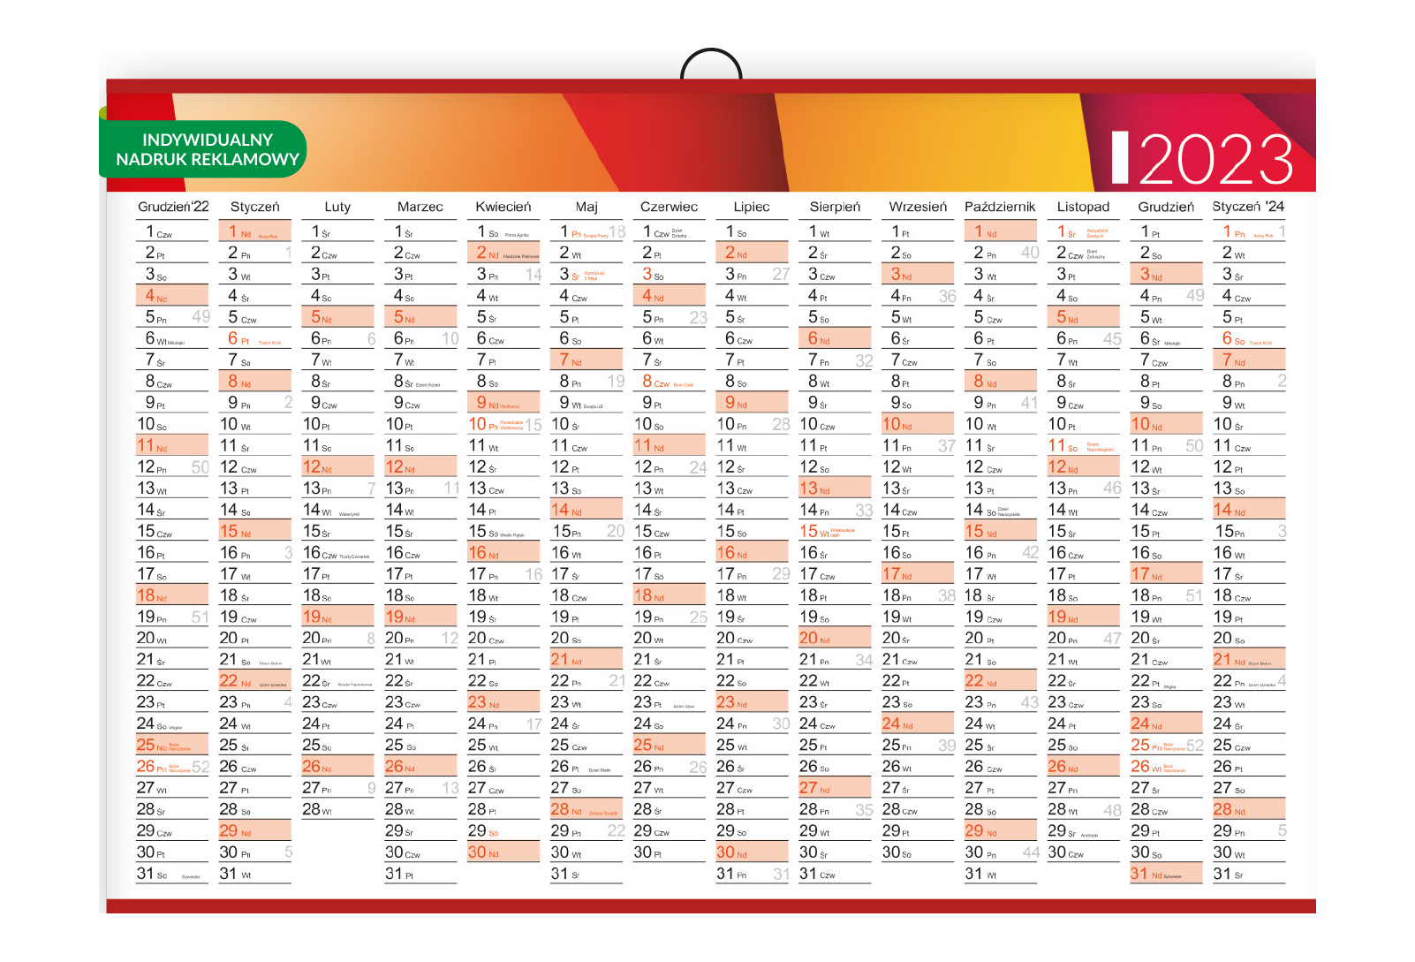Image resolution: width=1415 pixels, height=962 pixels.
Task: Click 4 Nd in Grudzień'22 column
Action: pos(172,296)
